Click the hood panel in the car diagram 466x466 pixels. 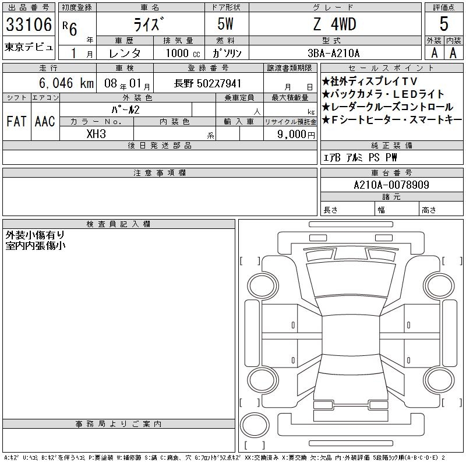tap(351, 280)
